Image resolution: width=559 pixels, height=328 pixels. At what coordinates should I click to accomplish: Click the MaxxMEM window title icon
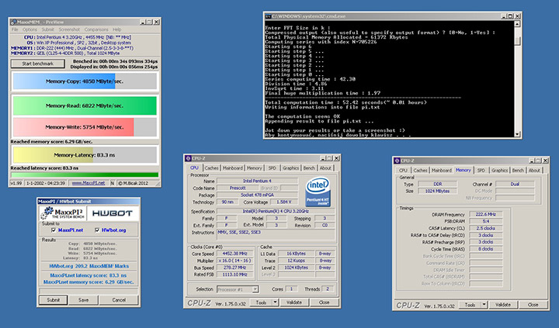click(x=14, y=22)
